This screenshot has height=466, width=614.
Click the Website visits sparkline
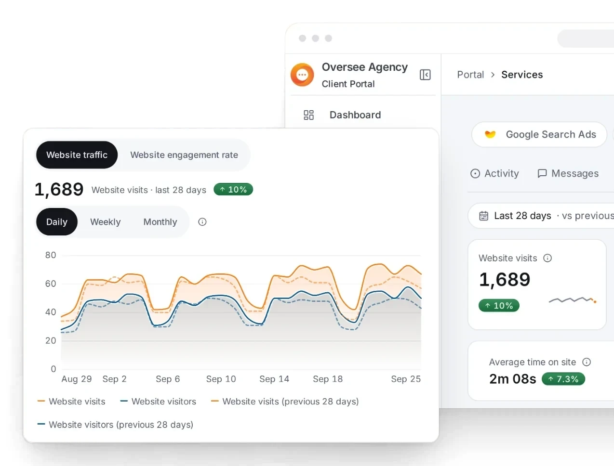[x=573, y=300]
